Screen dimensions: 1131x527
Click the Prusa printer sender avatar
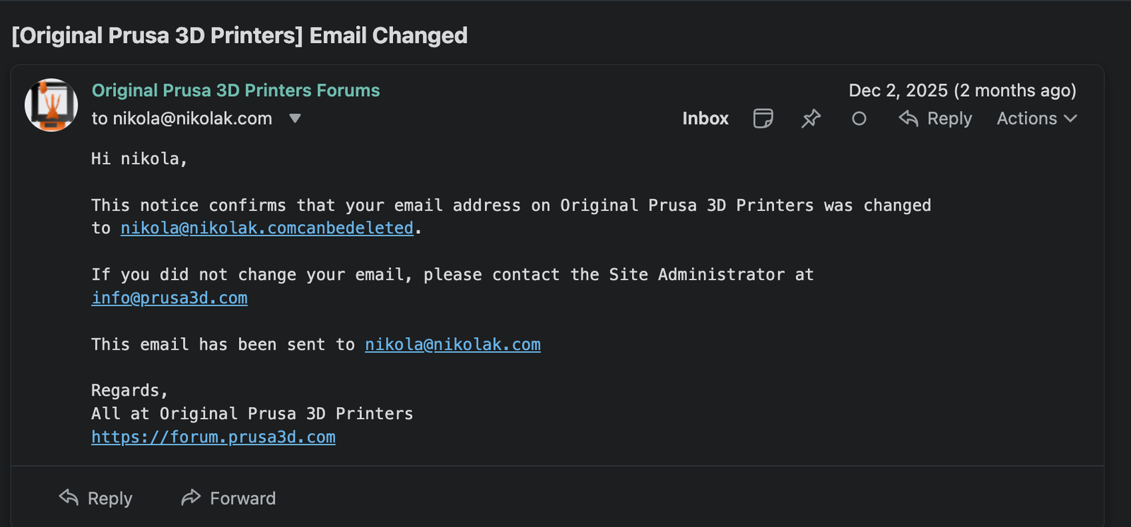tap(51, 105)
